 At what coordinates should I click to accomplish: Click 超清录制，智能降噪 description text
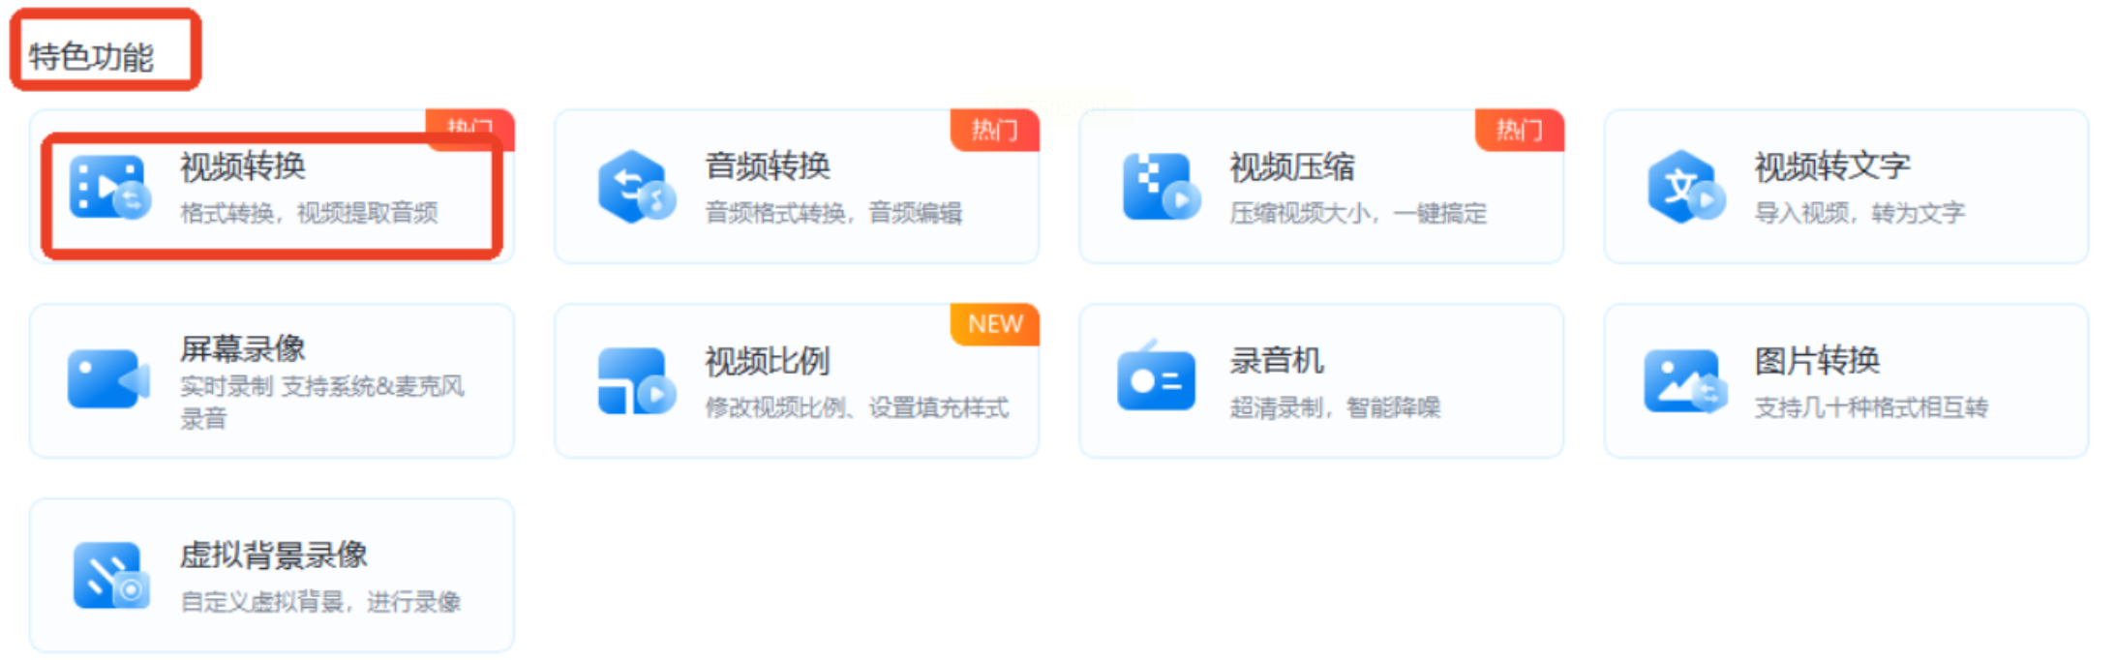coord(1335,407)
